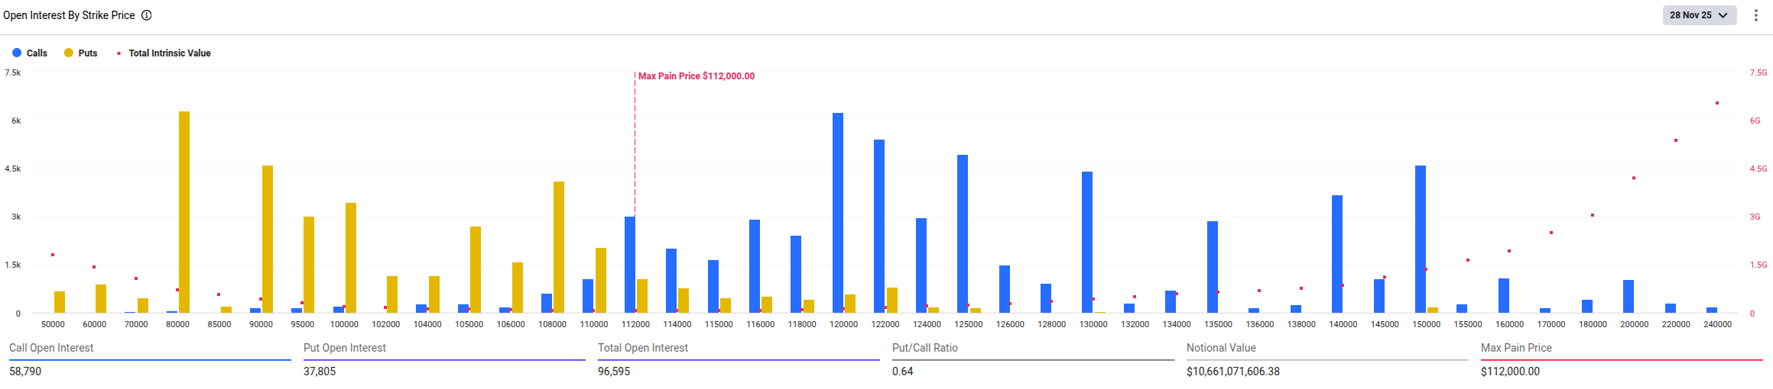Viewport: 1773px width, 389px height.
Task: Click the intrinsic value point at strike 50000
Action: pos(53,255)
